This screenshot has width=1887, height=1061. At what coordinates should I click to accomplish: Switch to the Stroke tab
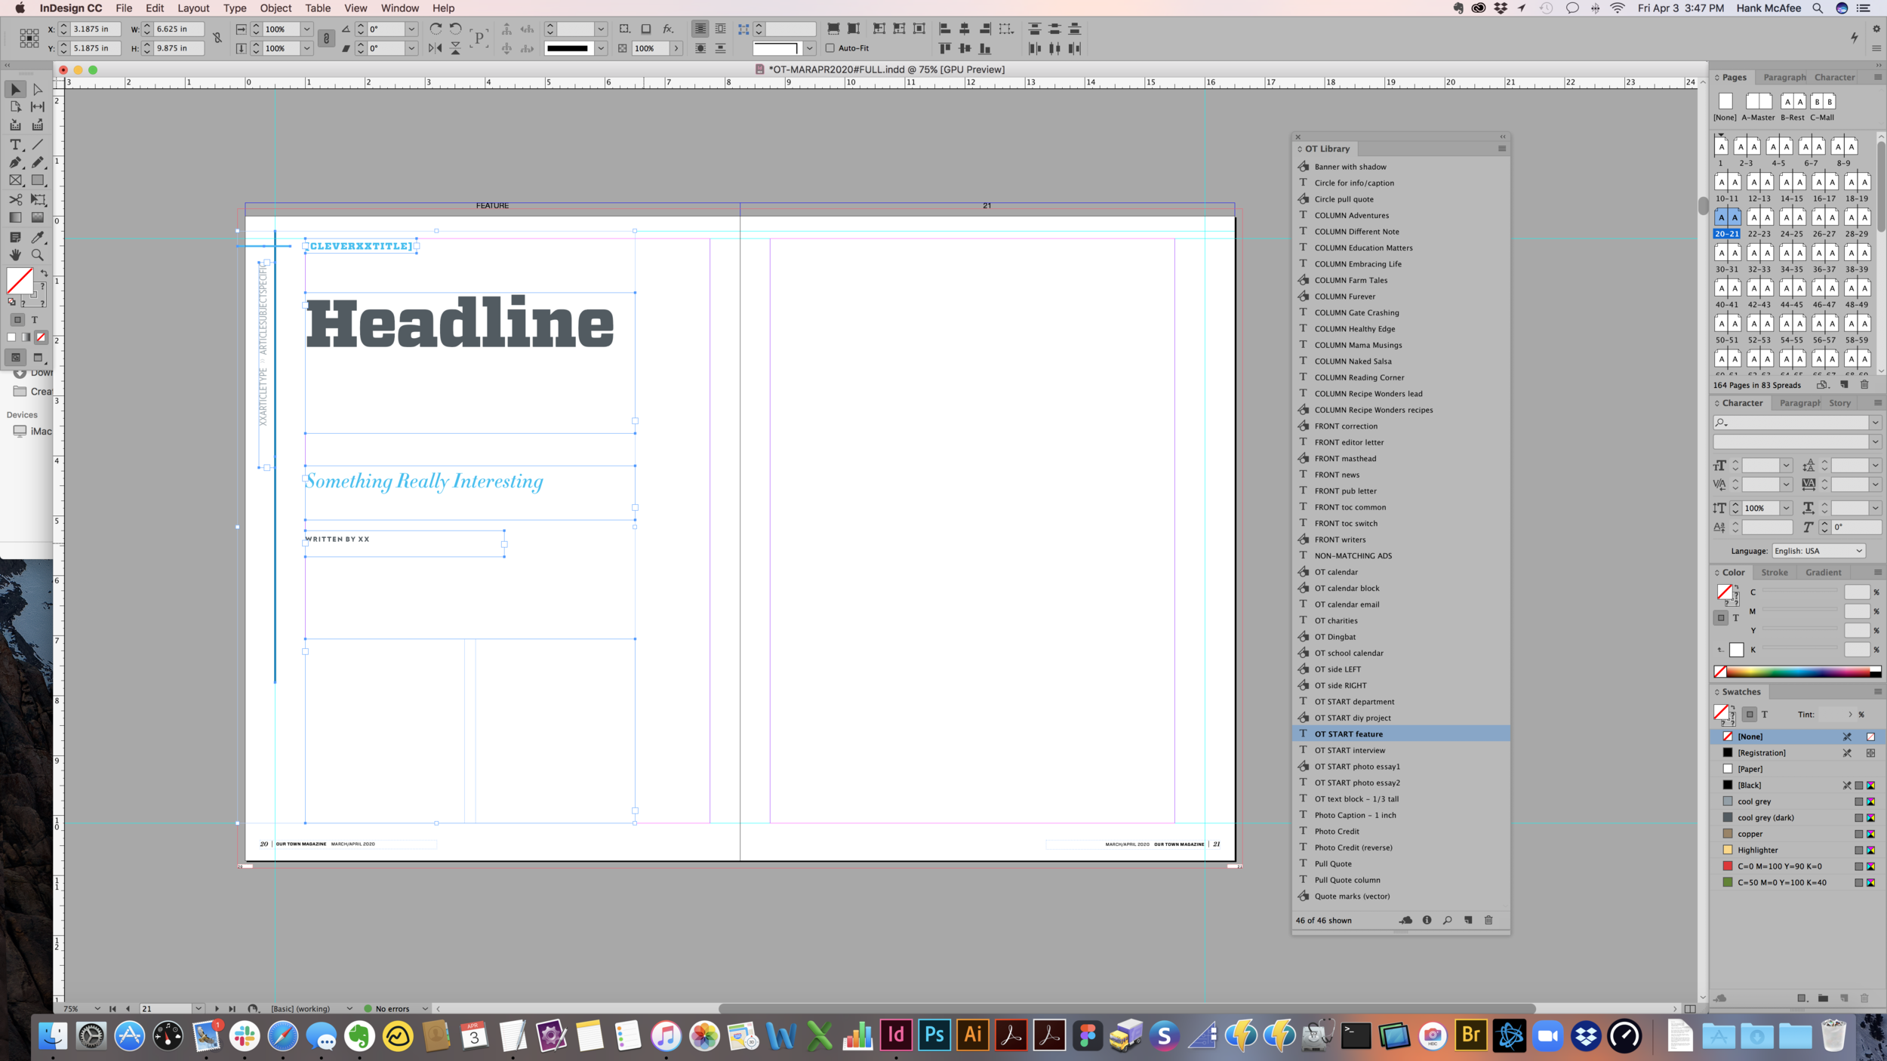(x=1774, y=572)
